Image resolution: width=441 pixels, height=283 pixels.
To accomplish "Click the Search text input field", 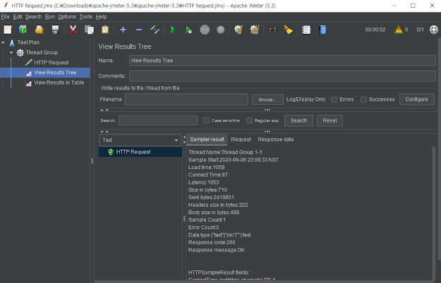I will [x=158, y=120].
